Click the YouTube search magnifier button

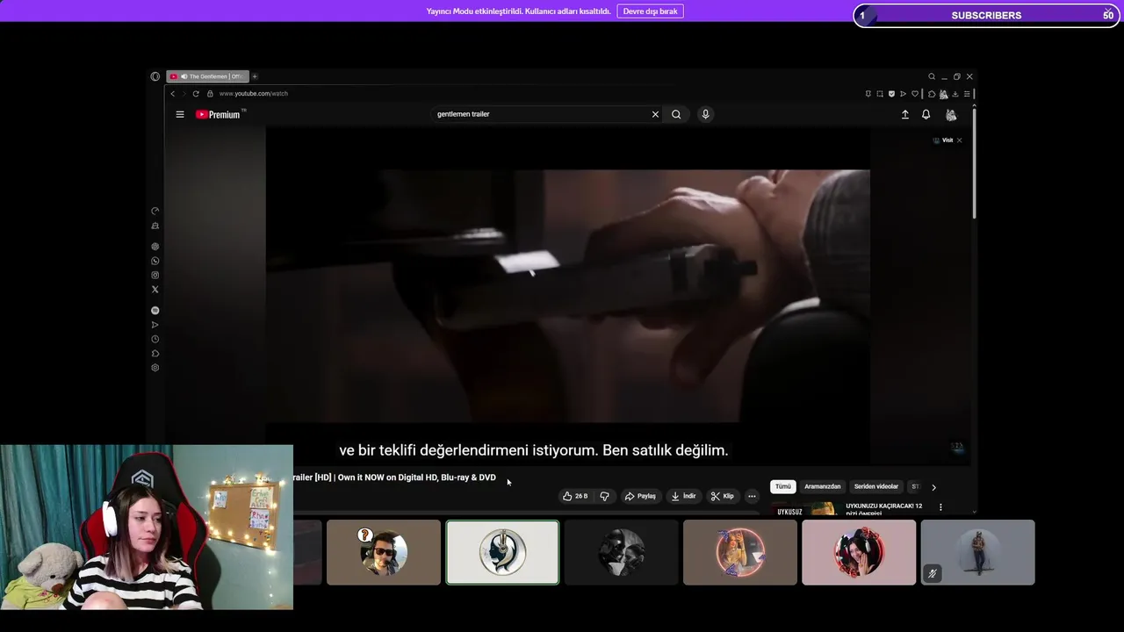coord(676,114)
